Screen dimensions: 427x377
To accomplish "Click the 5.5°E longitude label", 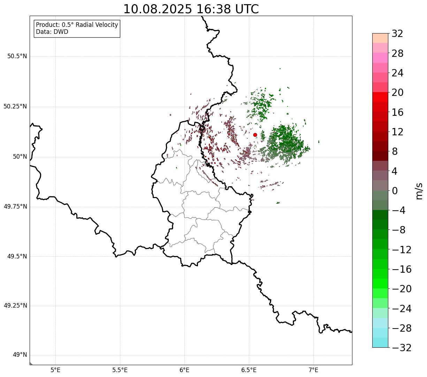I will click(x=120, y=370).
